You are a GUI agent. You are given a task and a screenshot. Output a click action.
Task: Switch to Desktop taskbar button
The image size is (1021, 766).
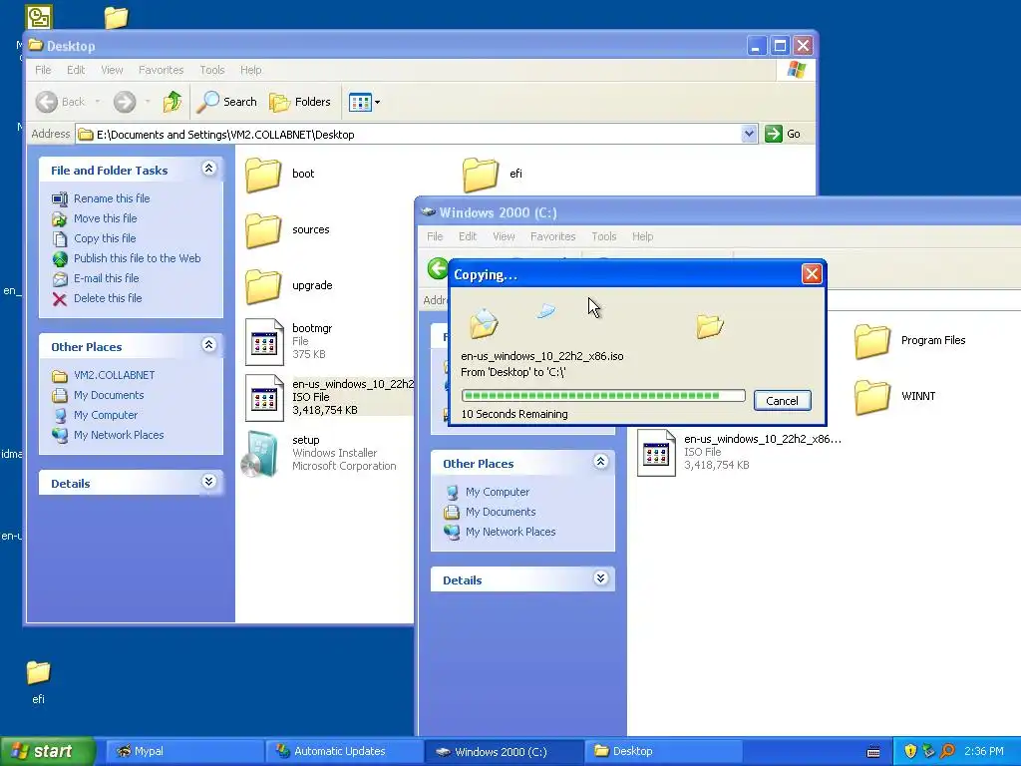point(663,751)
